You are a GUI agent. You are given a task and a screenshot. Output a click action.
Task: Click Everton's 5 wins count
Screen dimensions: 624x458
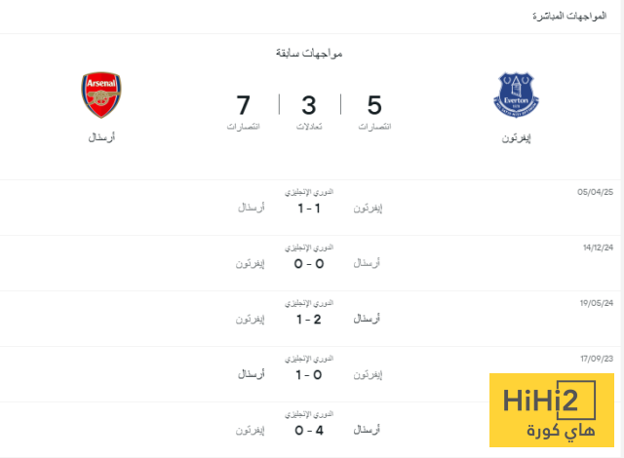(x=373, y=104)
